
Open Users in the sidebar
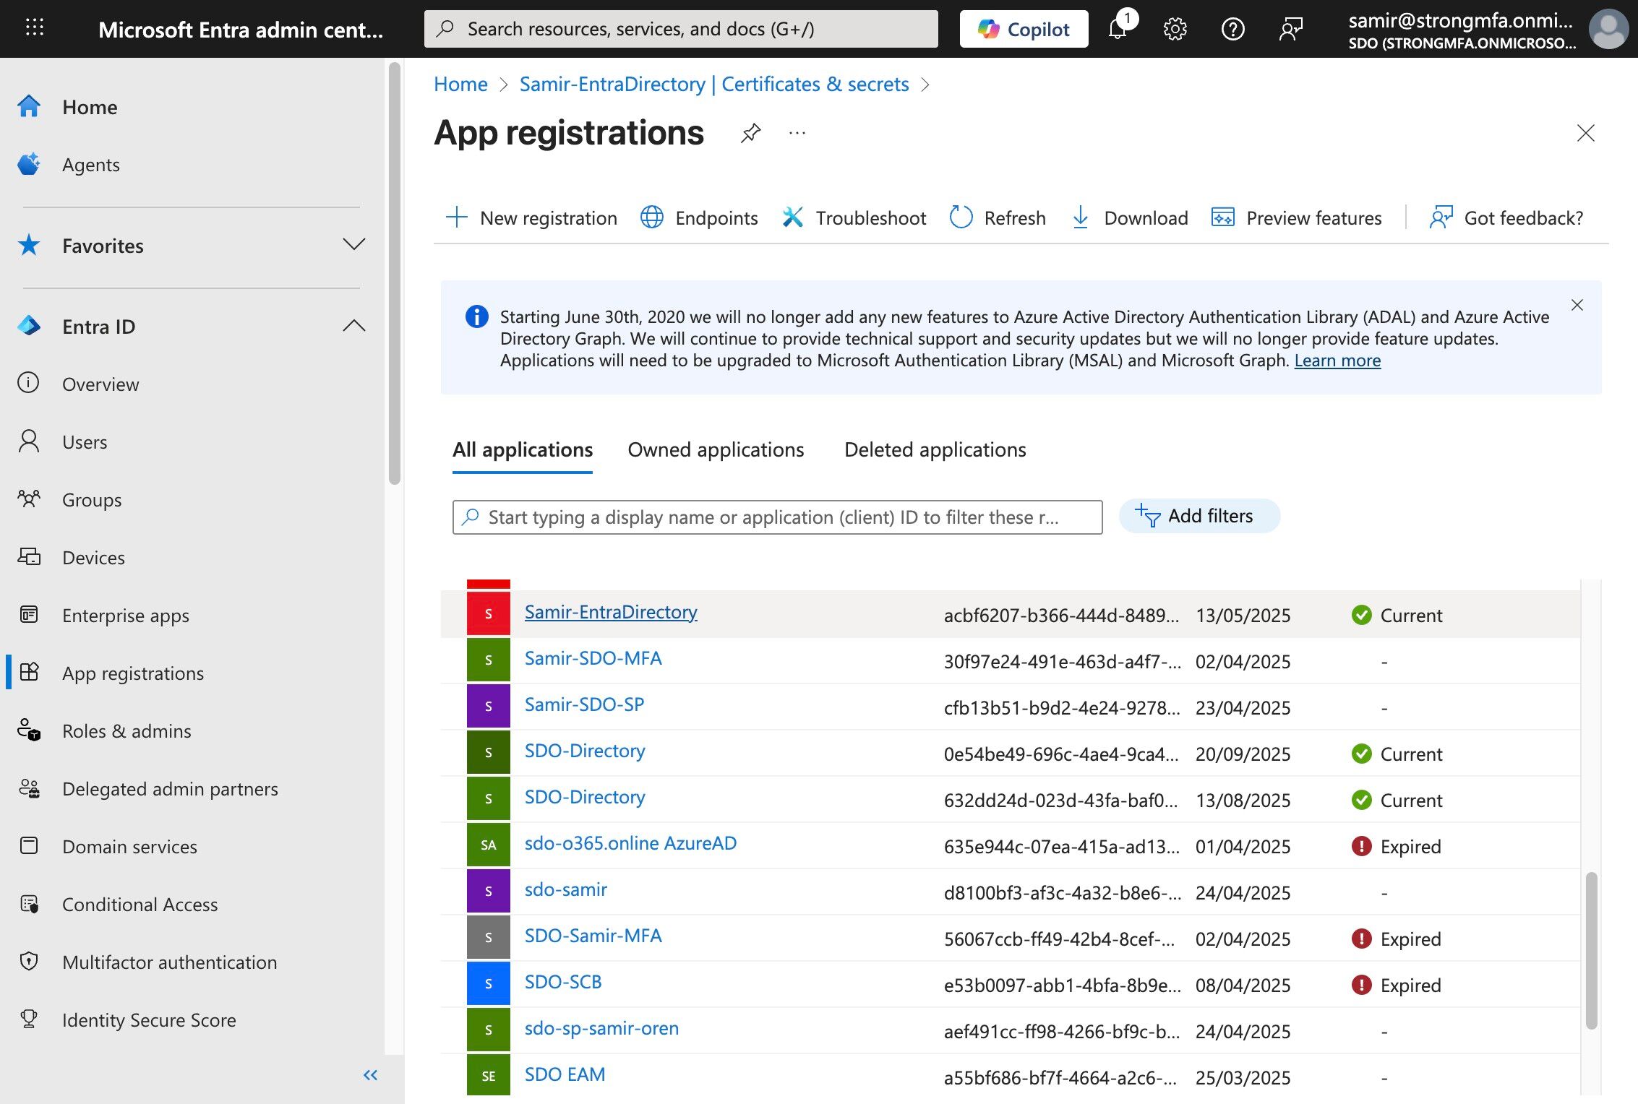point(85,441)
